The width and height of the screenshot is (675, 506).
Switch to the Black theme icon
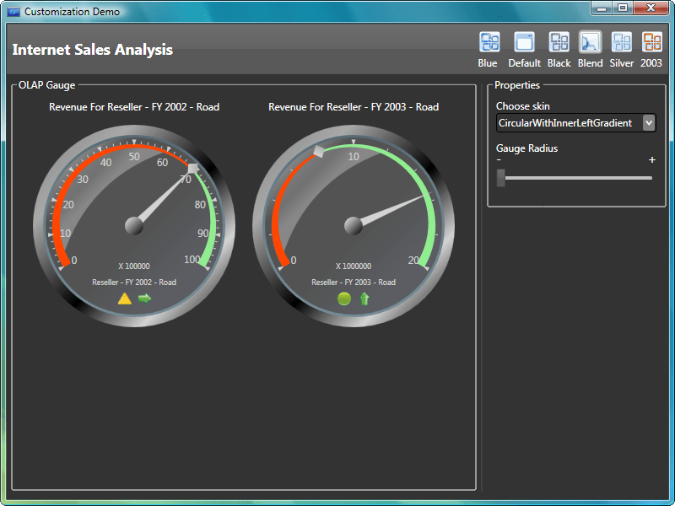point(559,42)
